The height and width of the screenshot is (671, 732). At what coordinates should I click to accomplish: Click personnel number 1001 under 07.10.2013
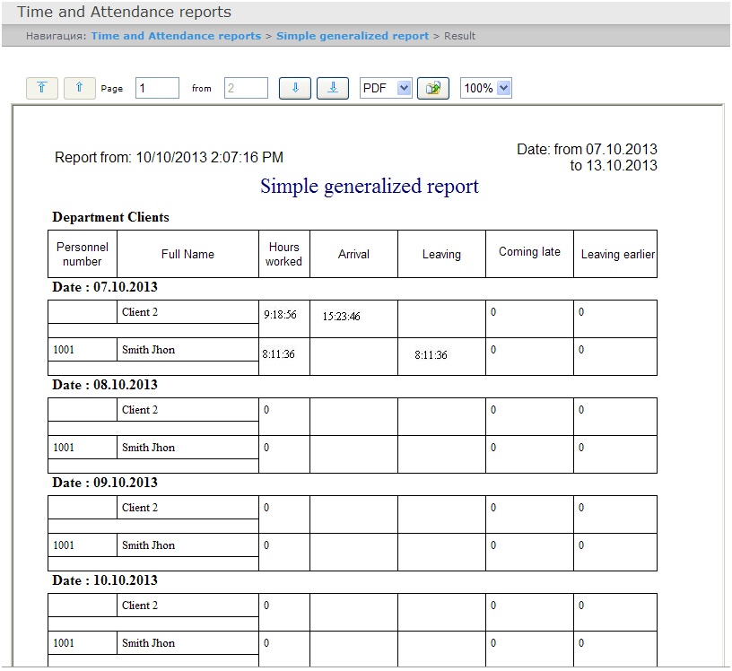(x=64, y=350)
